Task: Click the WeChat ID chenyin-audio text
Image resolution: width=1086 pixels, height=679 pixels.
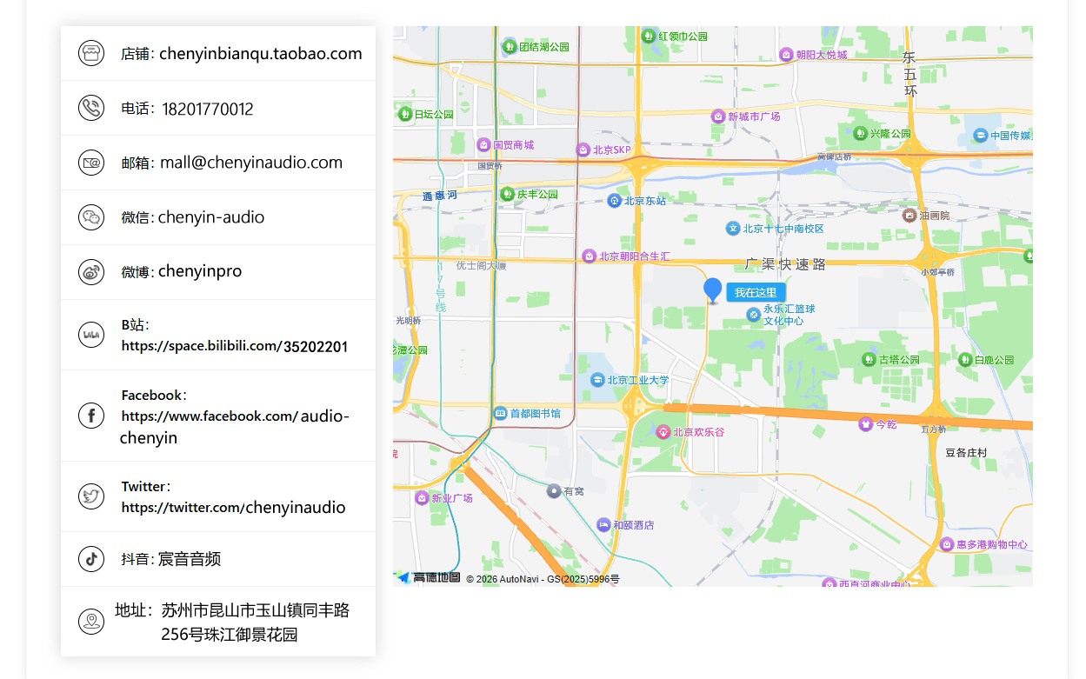Action: coord(211,217)
